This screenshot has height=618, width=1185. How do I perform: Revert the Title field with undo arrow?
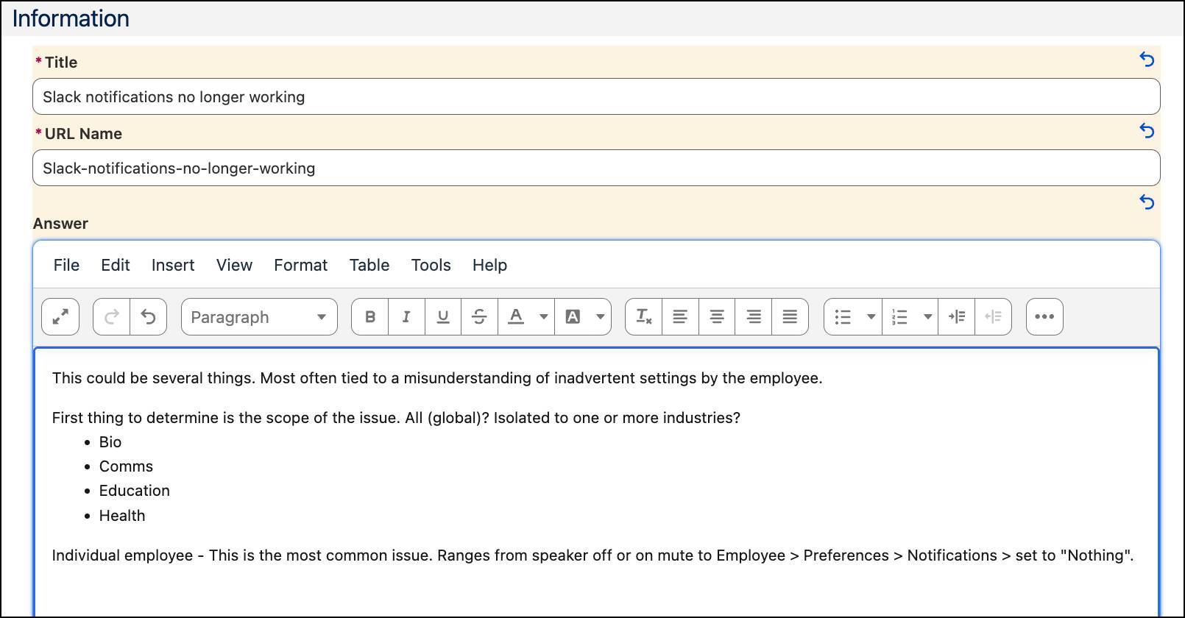tap(1147, 60)
